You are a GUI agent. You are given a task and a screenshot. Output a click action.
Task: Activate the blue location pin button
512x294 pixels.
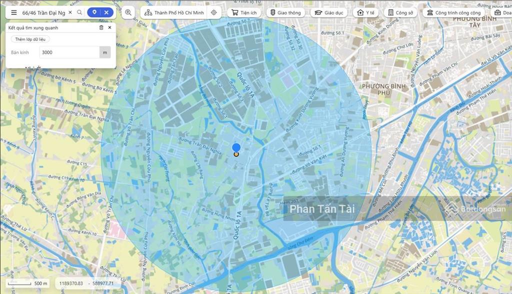94,12
